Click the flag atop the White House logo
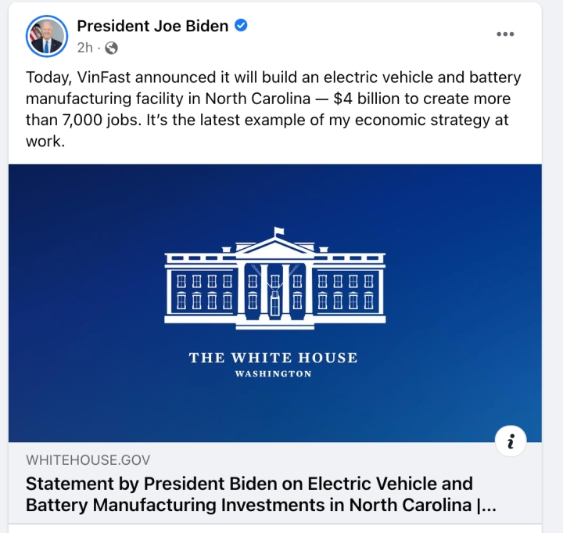563x533 pixels. coord(278,232)
